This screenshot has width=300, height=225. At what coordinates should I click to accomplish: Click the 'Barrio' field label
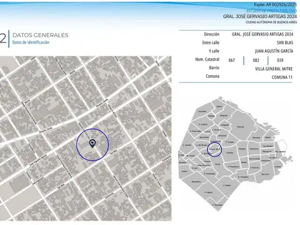click(214, 67)
